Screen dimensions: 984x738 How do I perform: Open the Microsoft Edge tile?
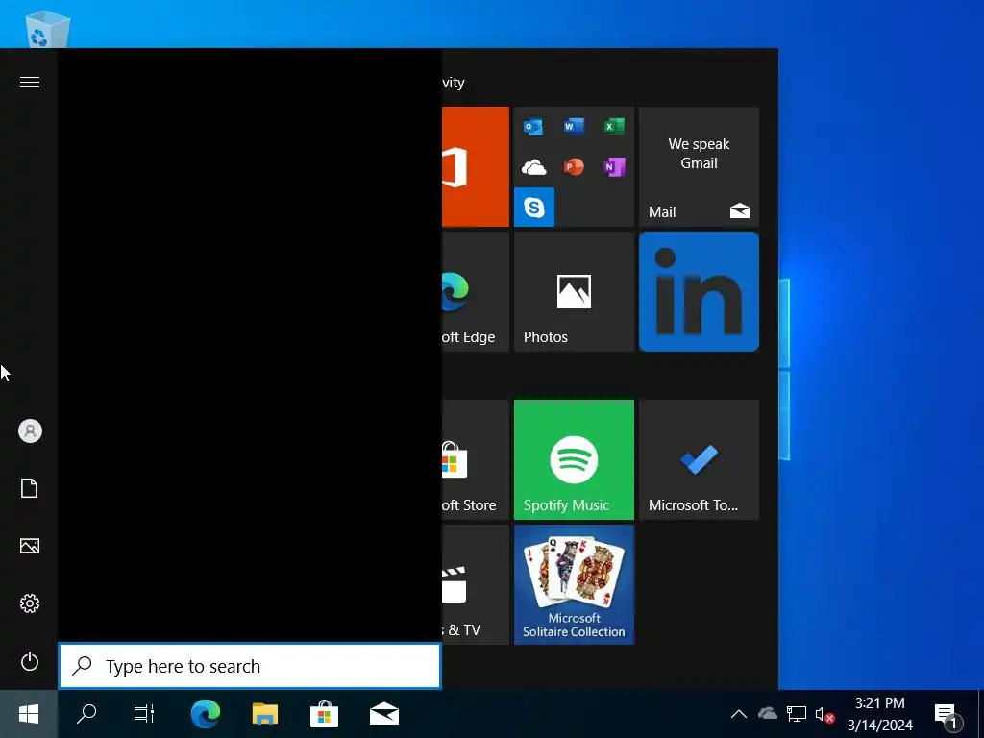[475, 291]
